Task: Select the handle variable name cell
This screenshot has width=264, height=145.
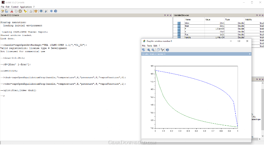Action: coord(194,37)
